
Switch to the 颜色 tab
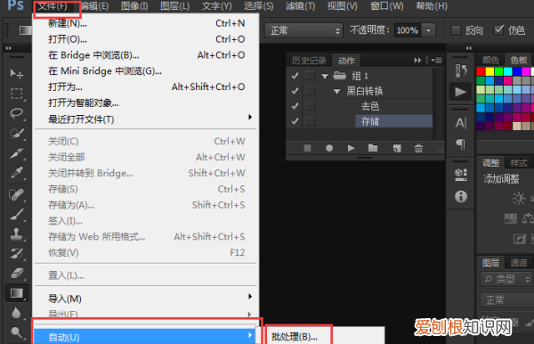pyautogui.click(x=490, y=61)
